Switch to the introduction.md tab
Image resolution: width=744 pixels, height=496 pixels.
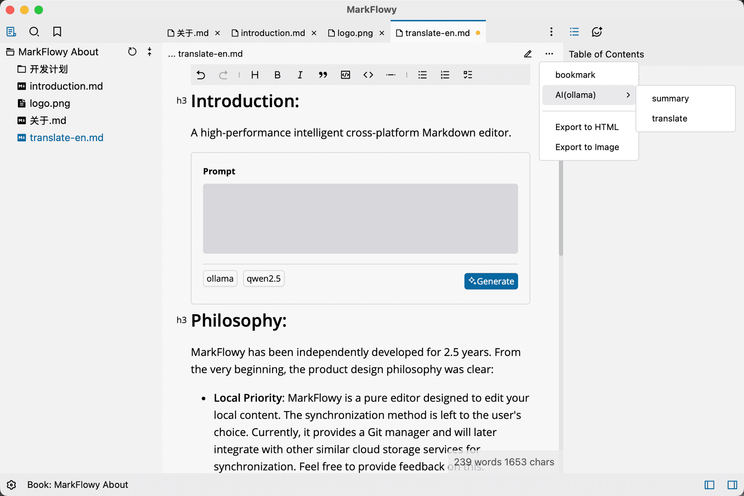(268, 33)
